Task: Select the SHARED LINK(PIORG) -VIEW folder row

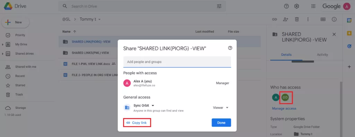Action: 159,42
